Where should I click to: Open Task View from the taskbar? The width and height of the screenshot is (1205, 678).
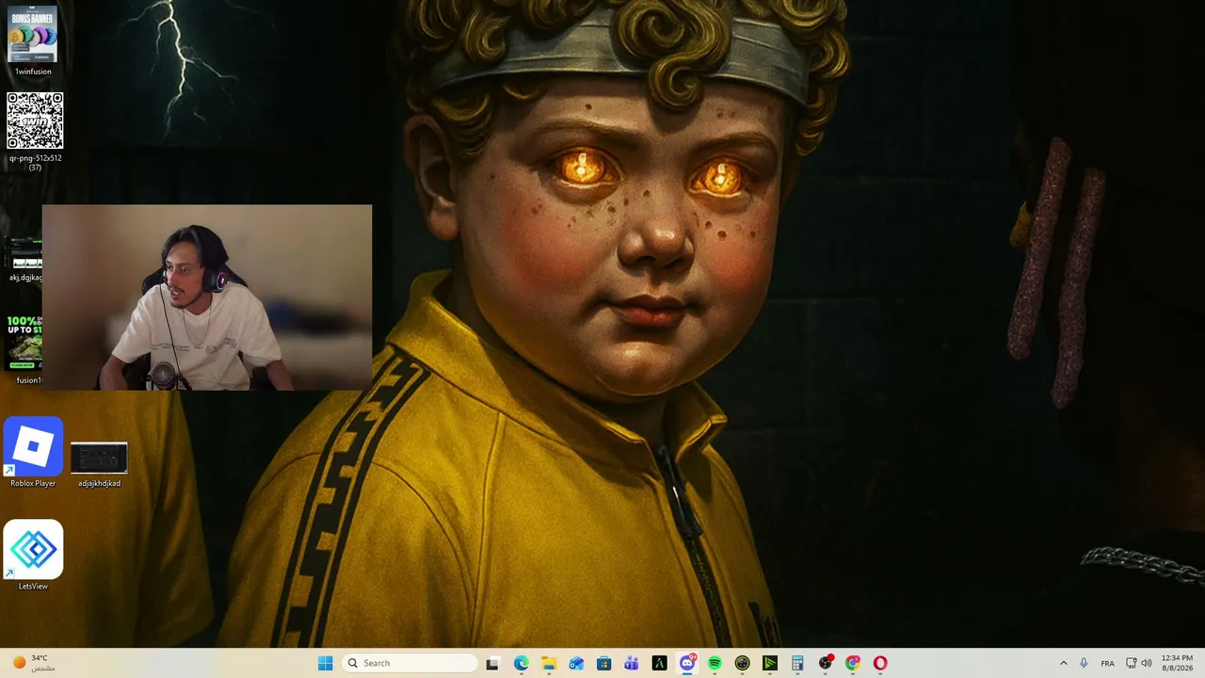492,663
